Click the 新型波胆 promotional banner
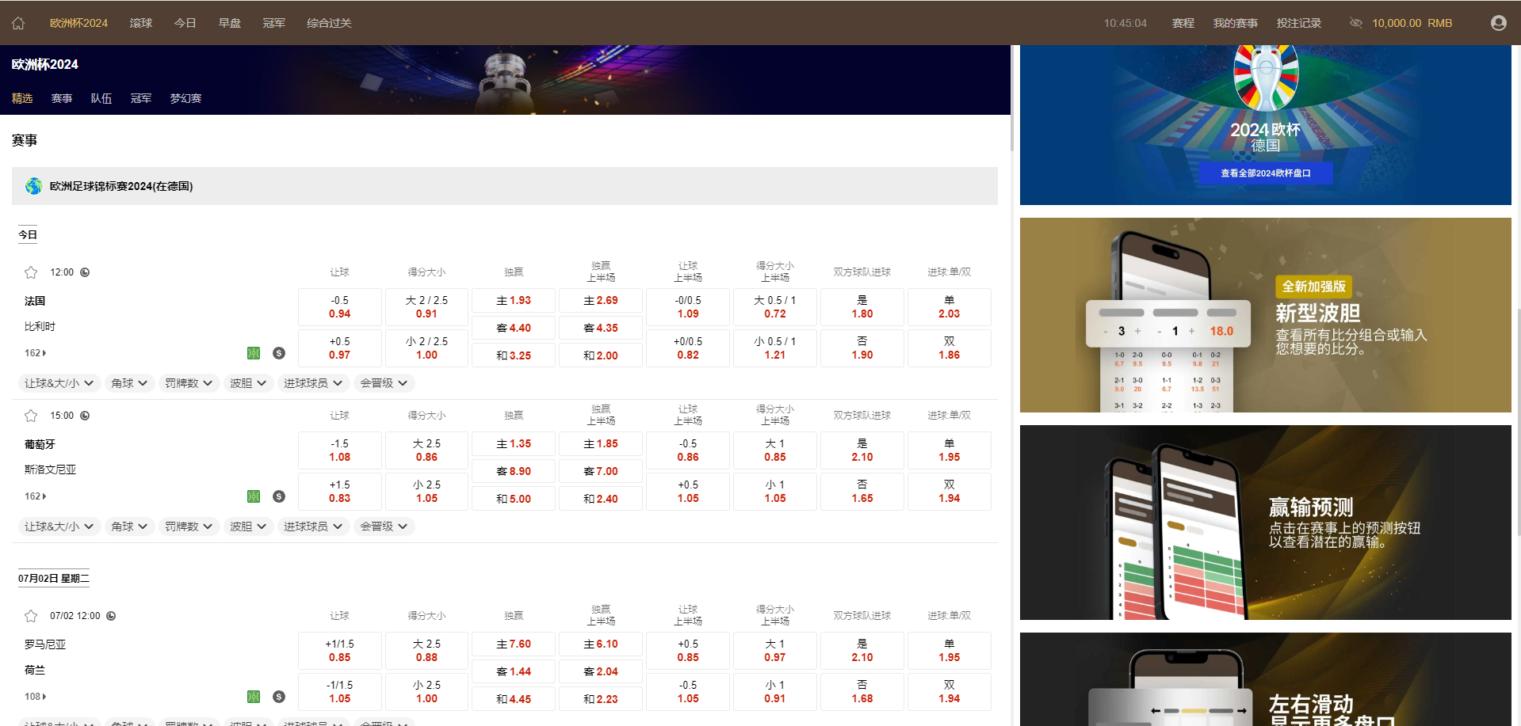 [x=1265, y=315]
